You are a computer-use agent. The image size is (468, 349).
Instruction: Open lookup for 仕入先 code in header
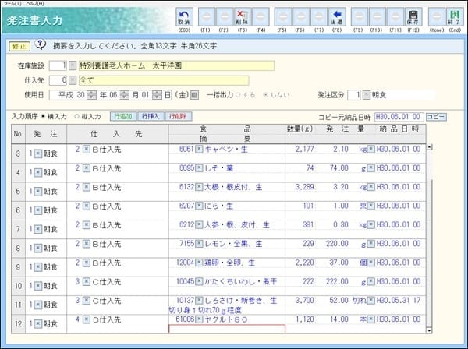point(73,80)
